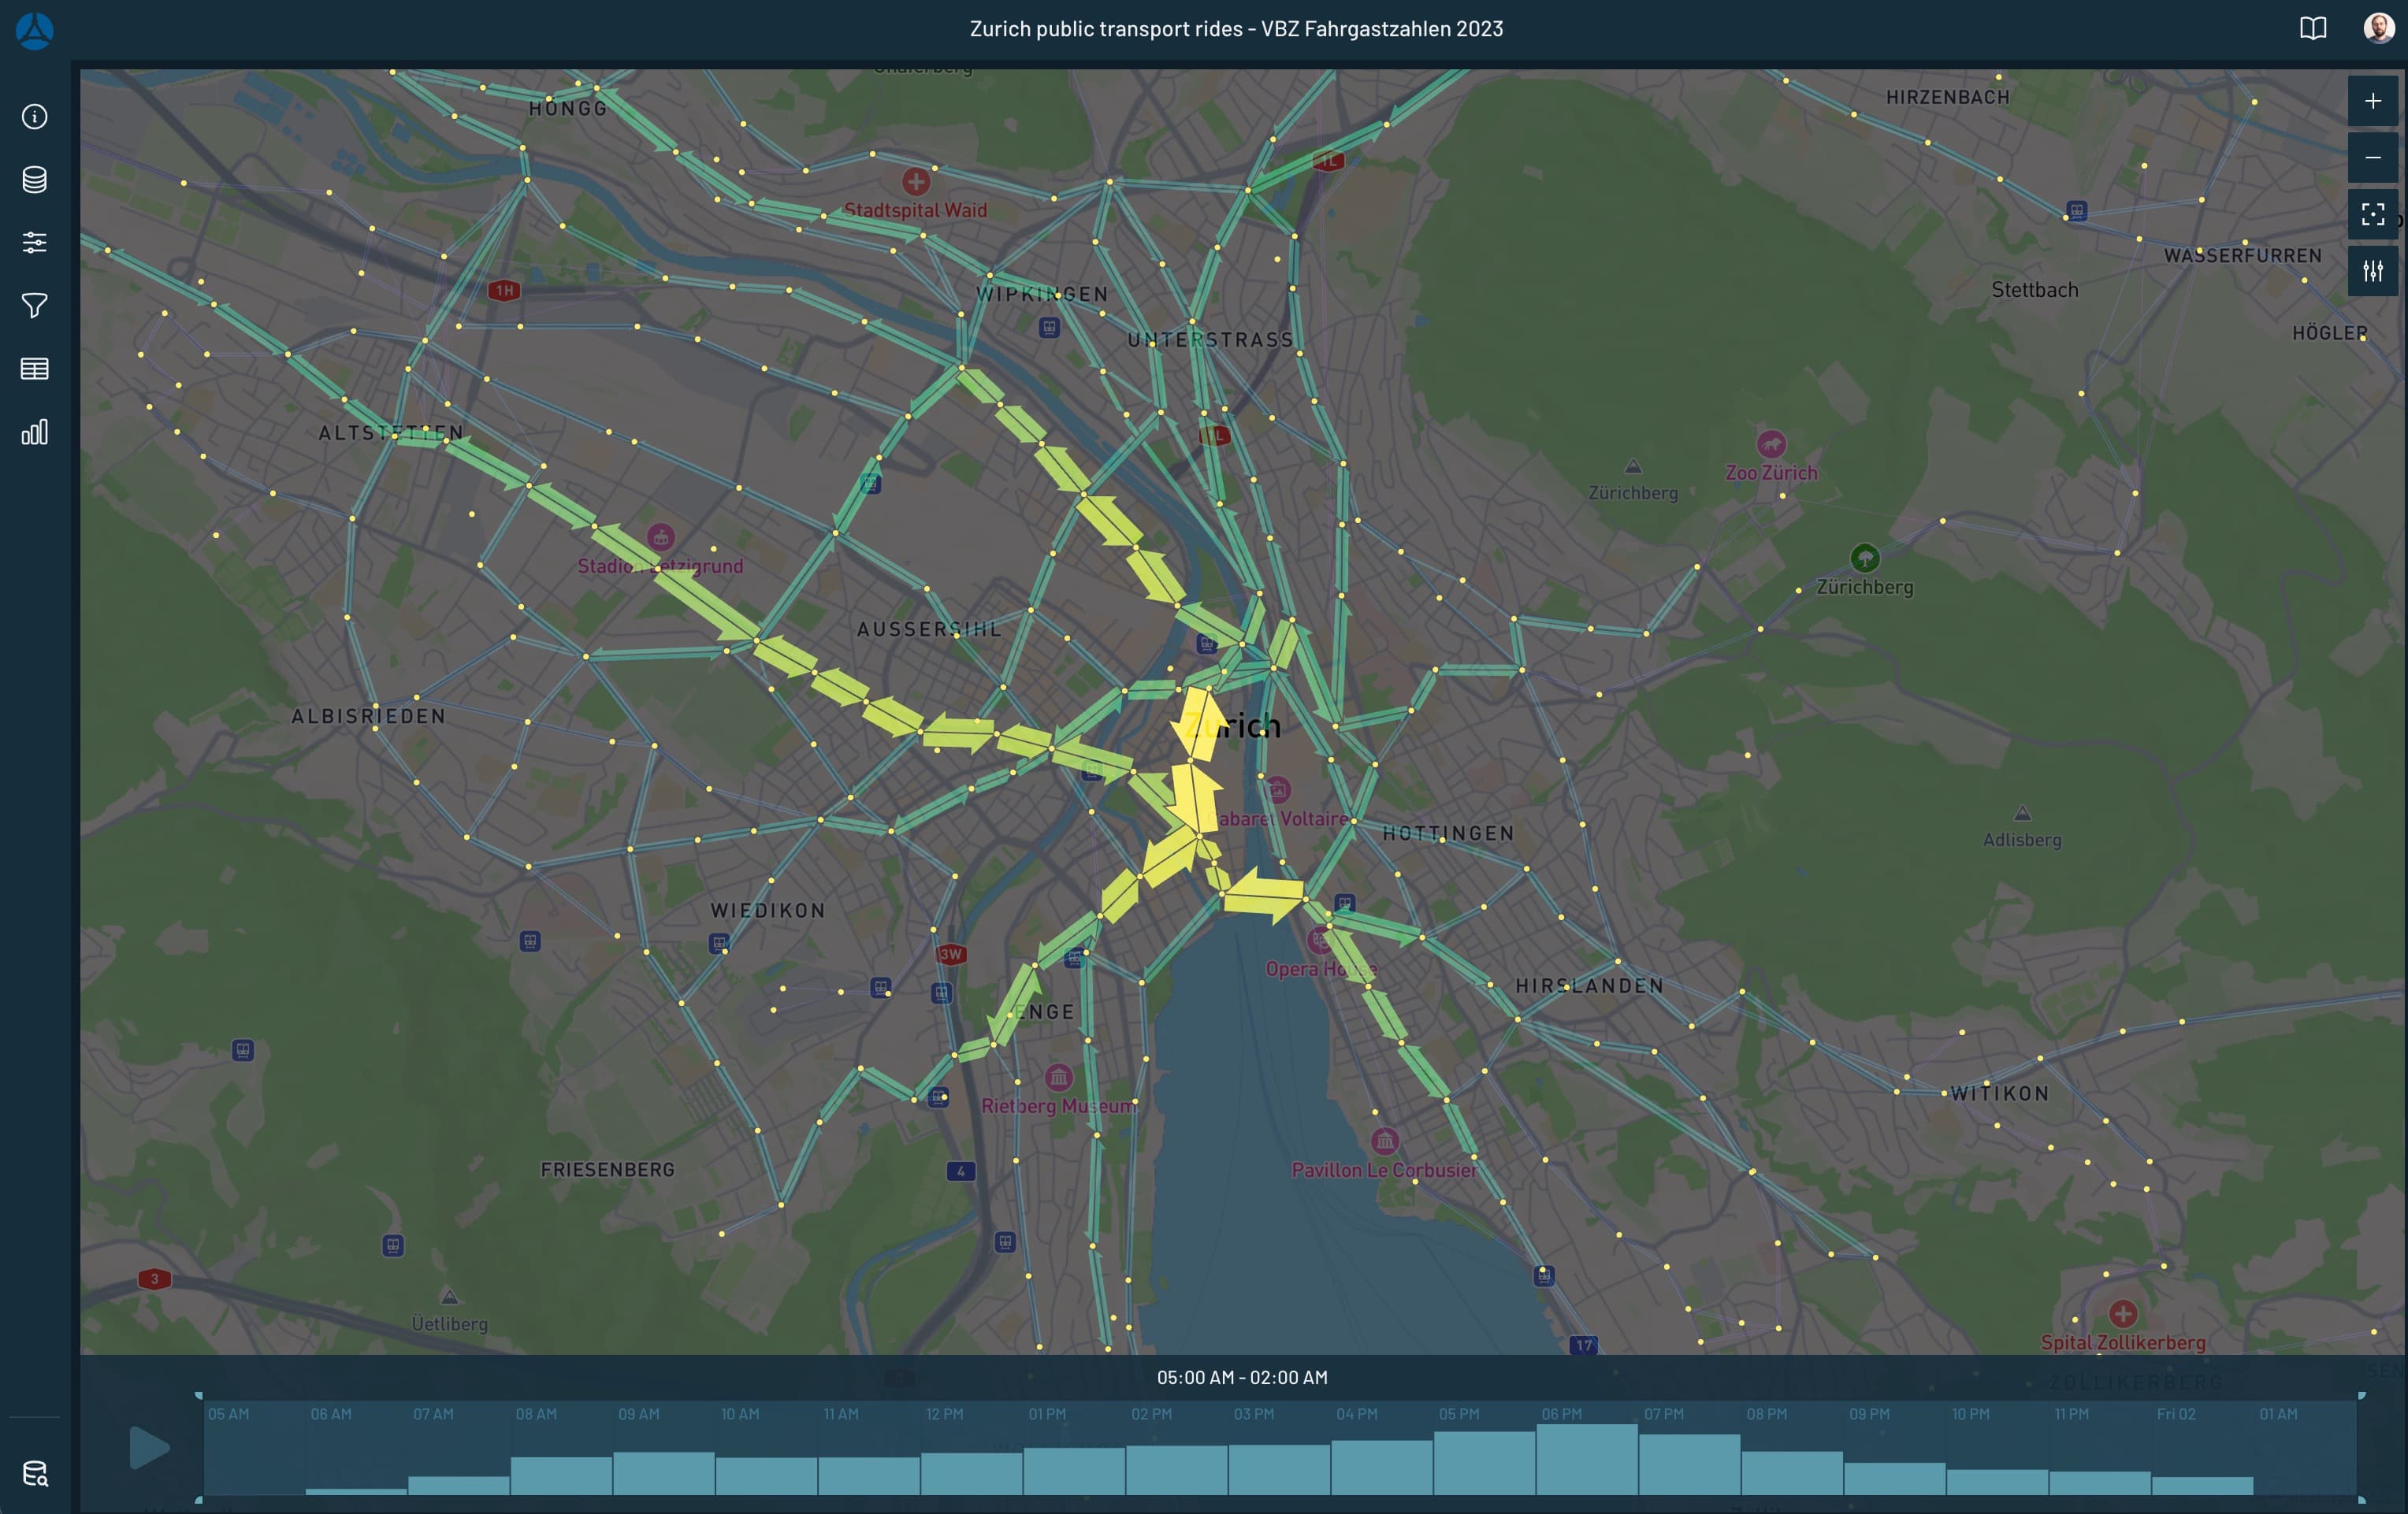This screenshot has width=2408, height=1514.
Task: Open the datasets database icon
Action: coord(34,180)
